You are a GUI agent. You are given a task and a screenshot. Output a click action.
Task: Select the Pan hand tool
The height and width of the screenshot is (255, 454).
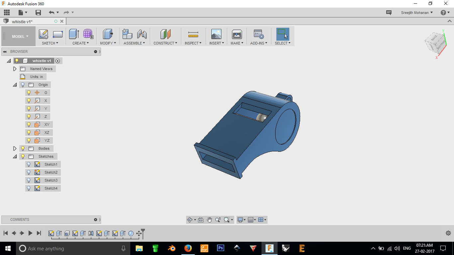coord(209,220)
